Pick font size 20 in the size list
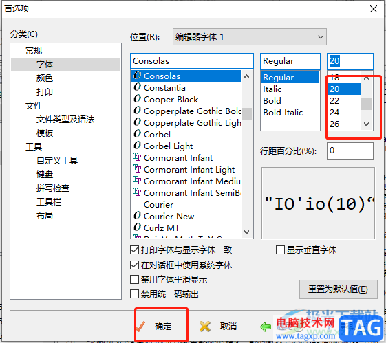The width and height of the screenshot is (386, 343). (345, 89)
